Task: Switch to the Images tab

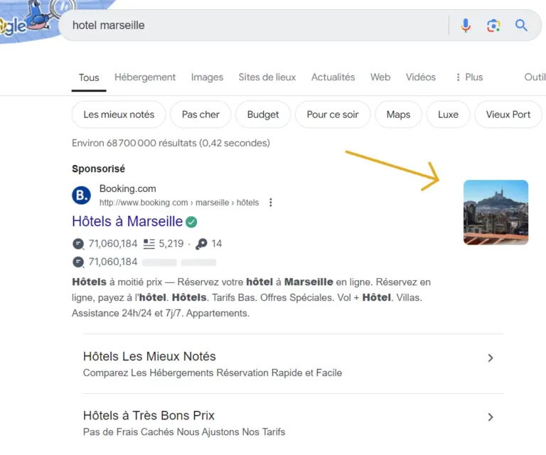Action: point(207,77)
